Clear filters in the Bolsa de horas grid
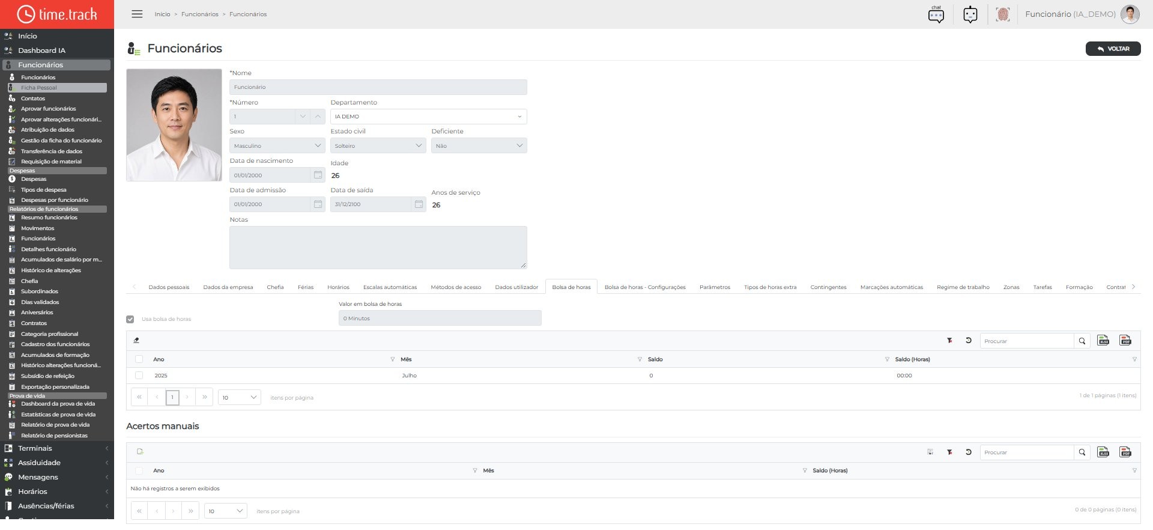This screenshot has width=1153, height=530. [x=949, y=341]
